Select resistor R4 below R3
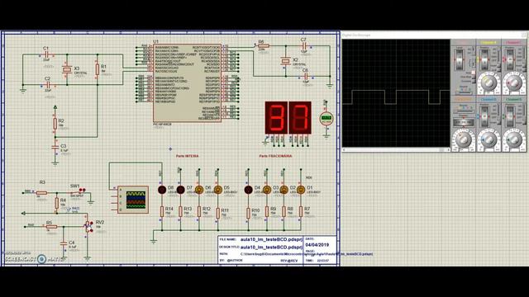529x297 pixels. click(x=57, y=203)
